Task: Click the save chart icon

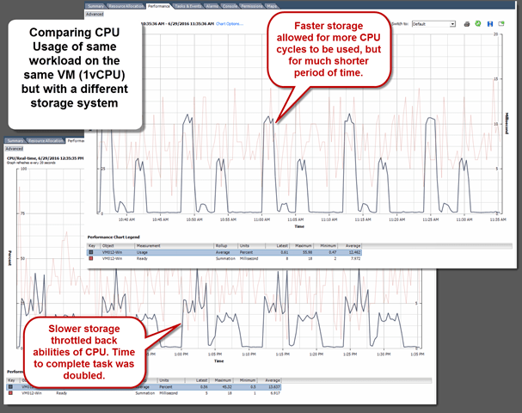Action: click(490, 24)
